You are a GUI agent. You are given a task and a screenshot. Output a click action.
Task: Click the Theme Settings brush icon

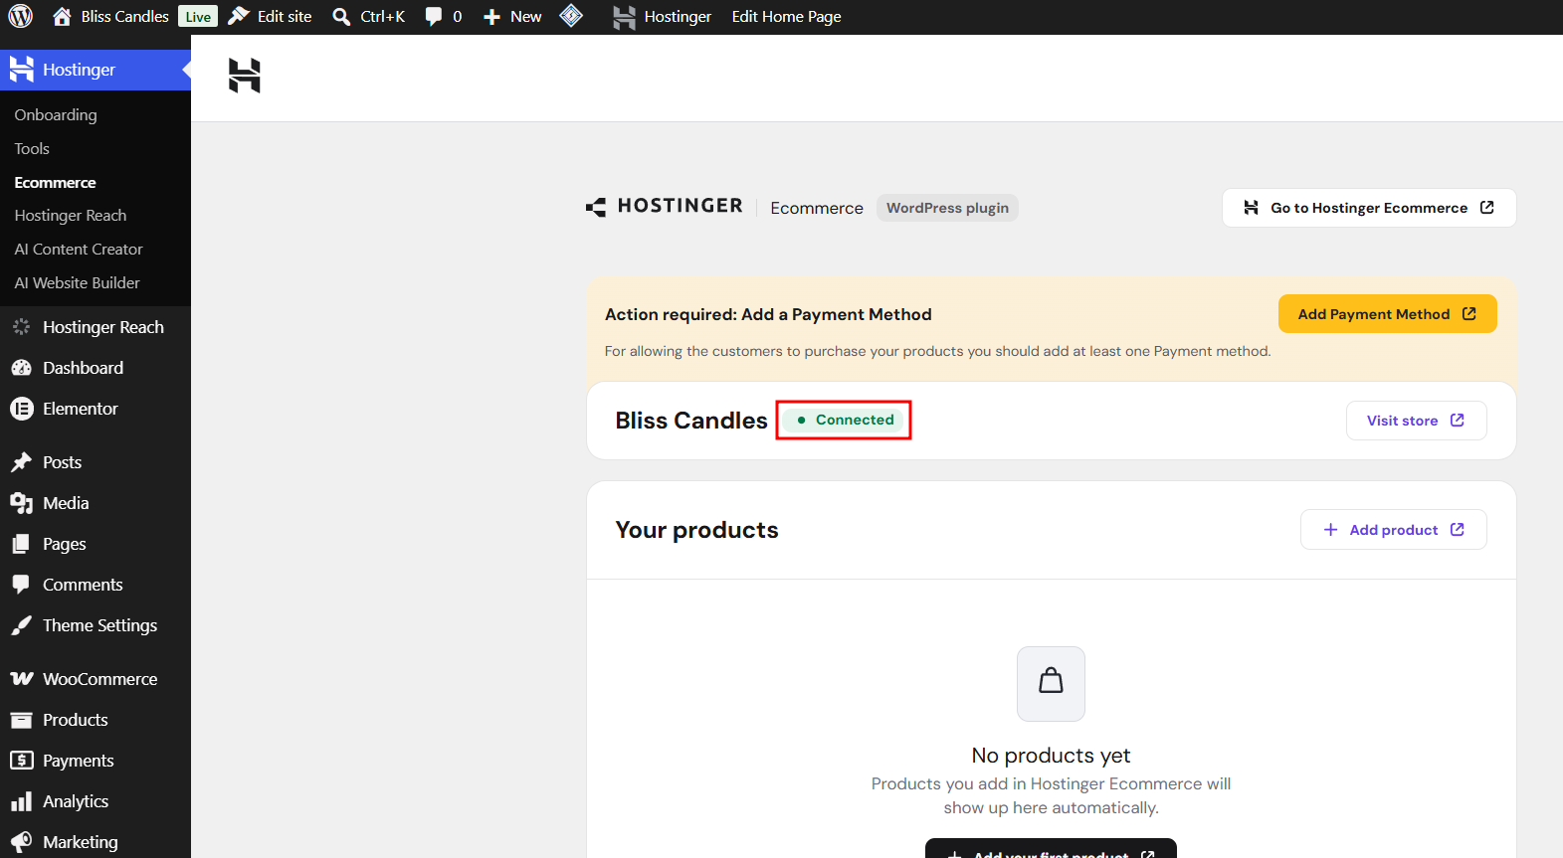(x=21, y=625)
